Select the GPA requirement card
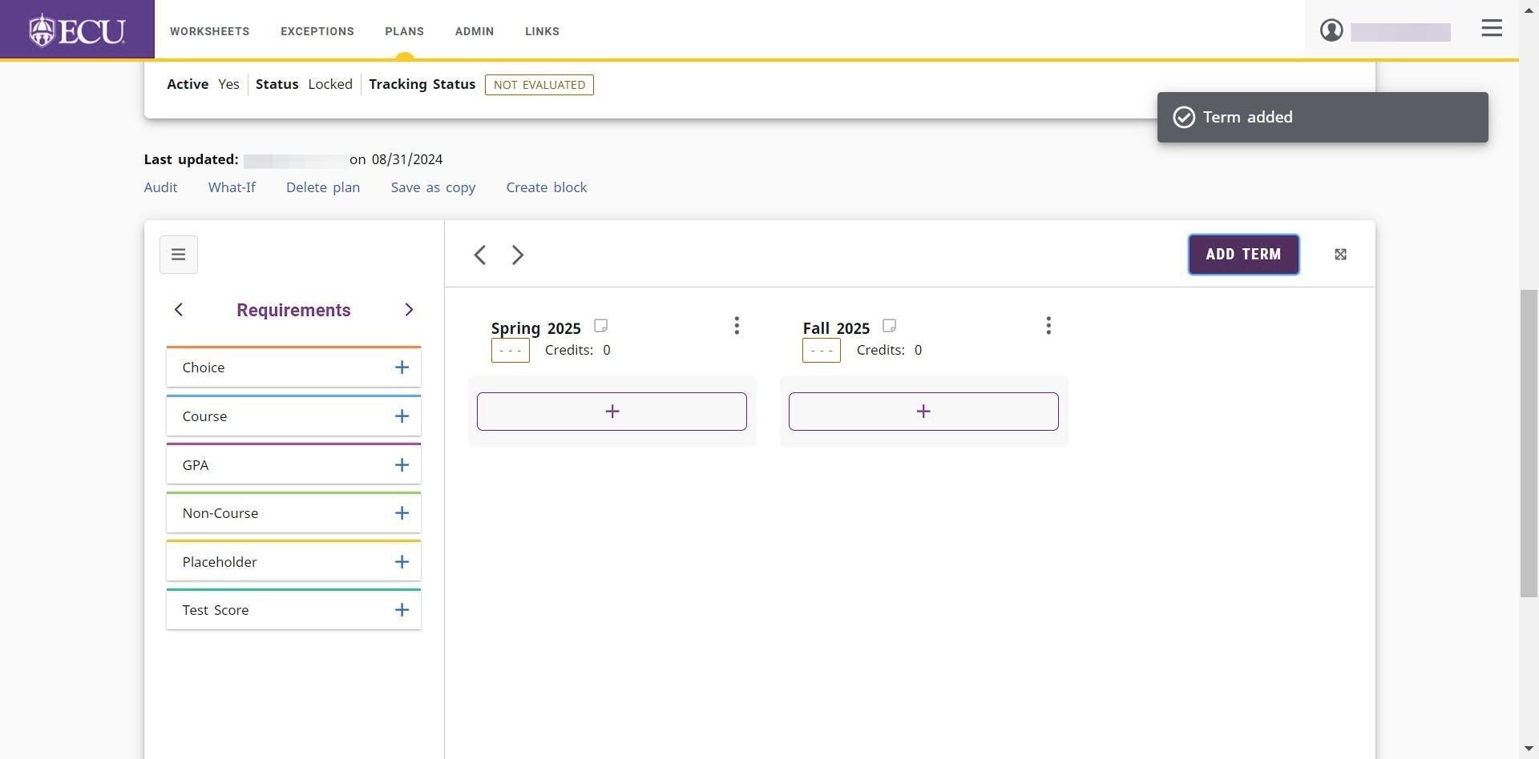 (293, 464)
